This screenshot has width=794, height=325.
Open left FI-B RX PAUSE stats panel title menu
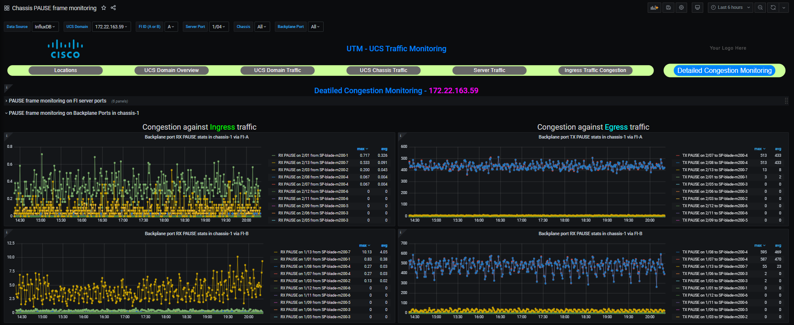196,233
